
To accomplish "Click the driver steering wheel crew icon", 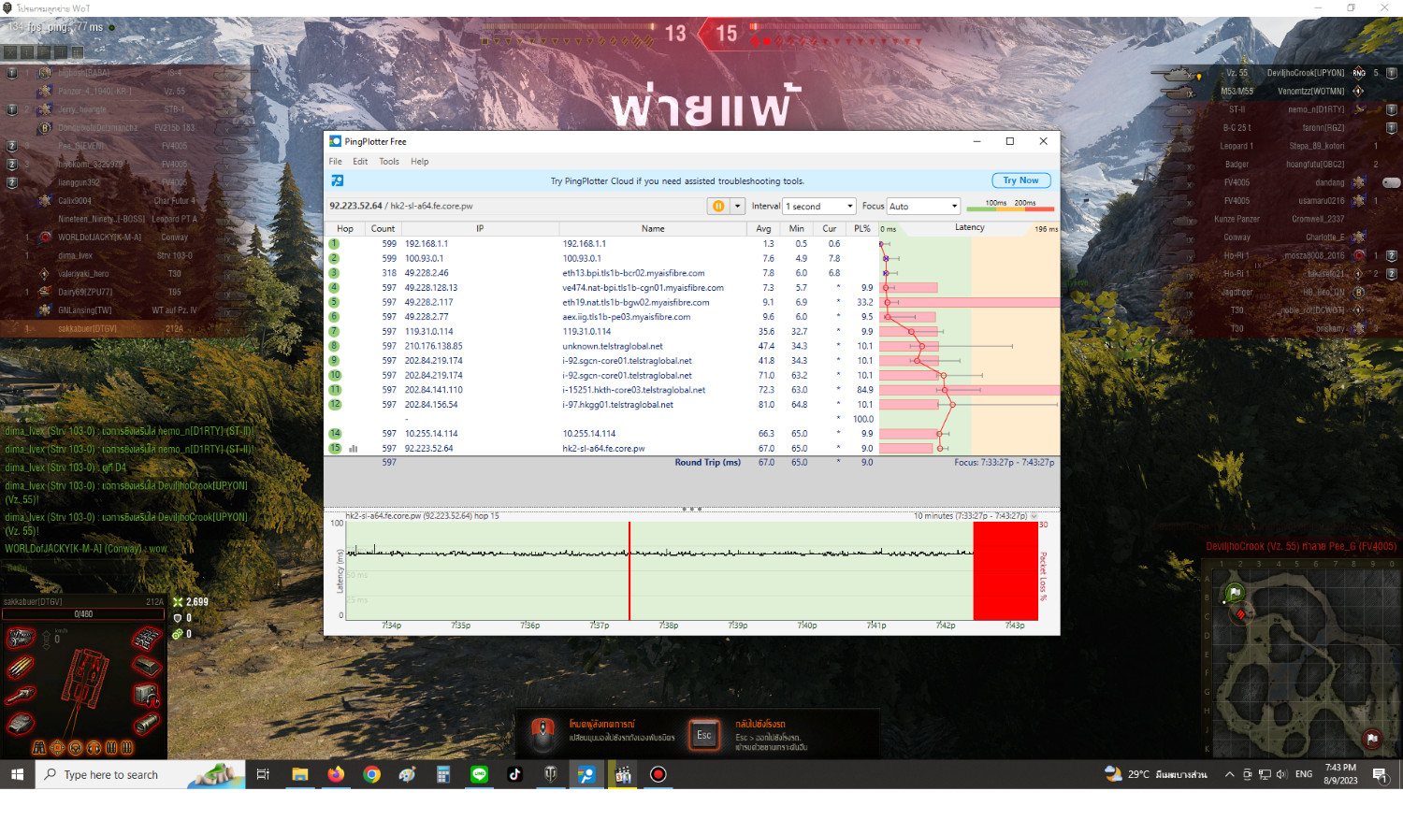I will click(76, 748).
